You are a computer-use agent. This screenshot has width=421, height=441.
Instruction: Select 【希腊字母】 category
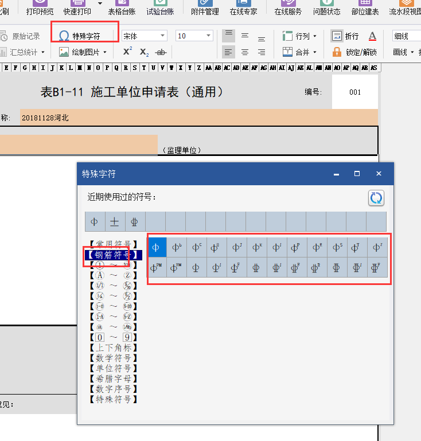[114, 379]
